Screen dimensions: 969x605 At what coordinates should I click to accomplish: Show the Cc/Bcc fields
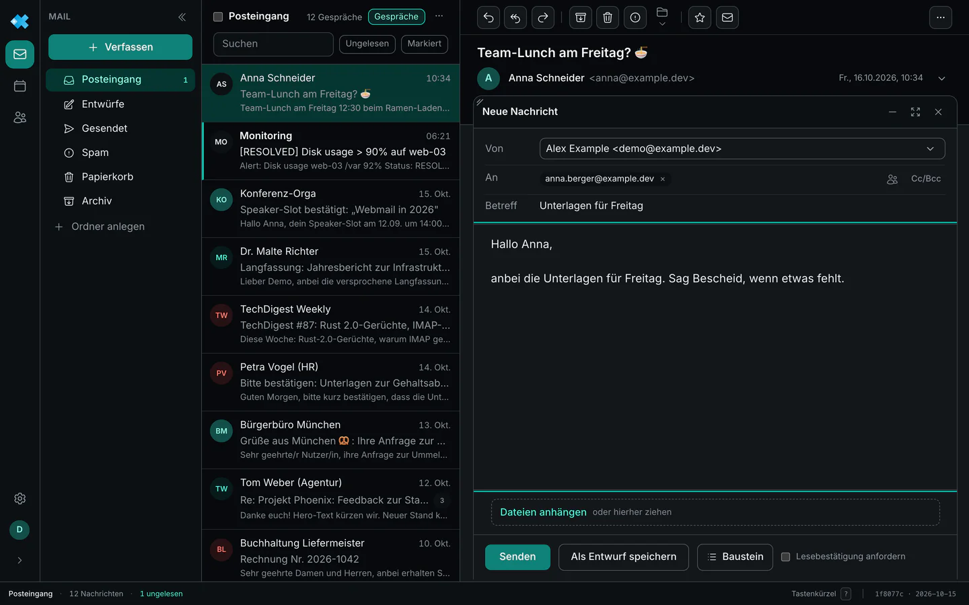click(x=926, y=179)
